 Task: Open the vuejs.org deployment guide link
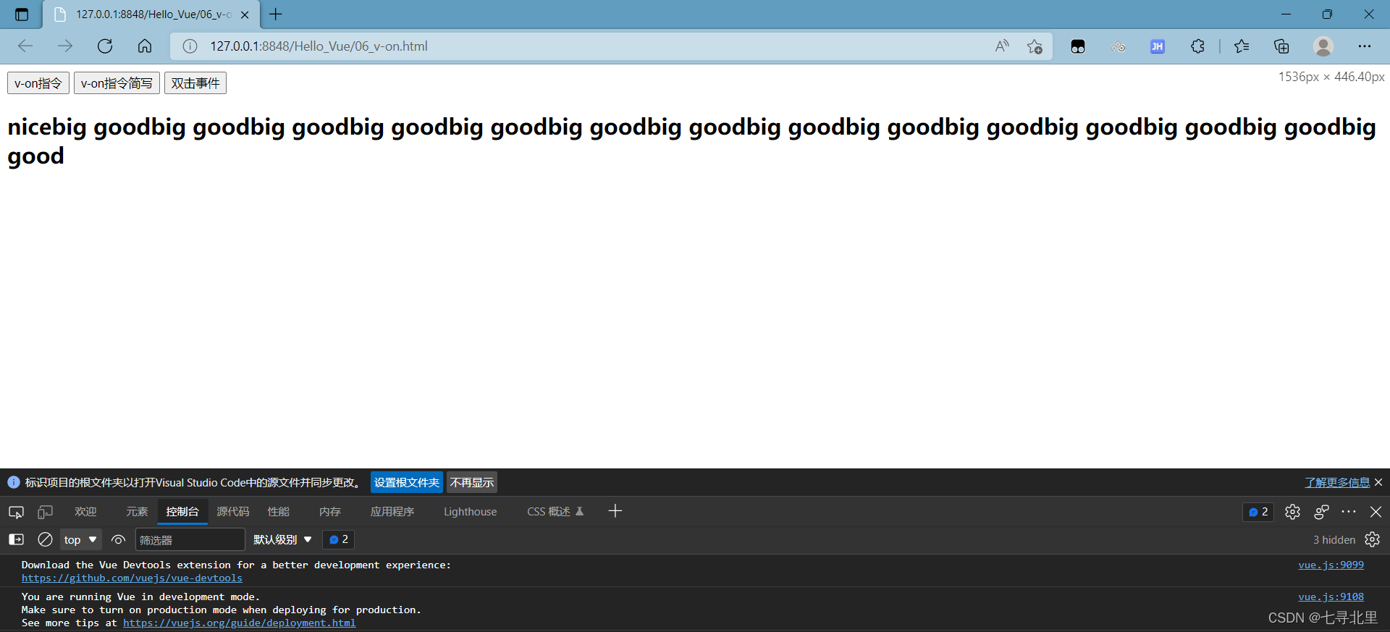(x=239, y=623)
